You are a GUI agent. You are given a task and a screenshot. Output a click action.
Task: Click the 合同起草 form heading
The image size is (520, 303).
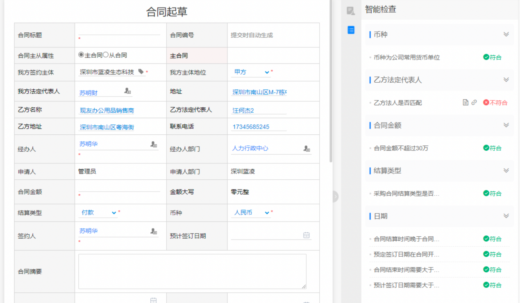167,12
